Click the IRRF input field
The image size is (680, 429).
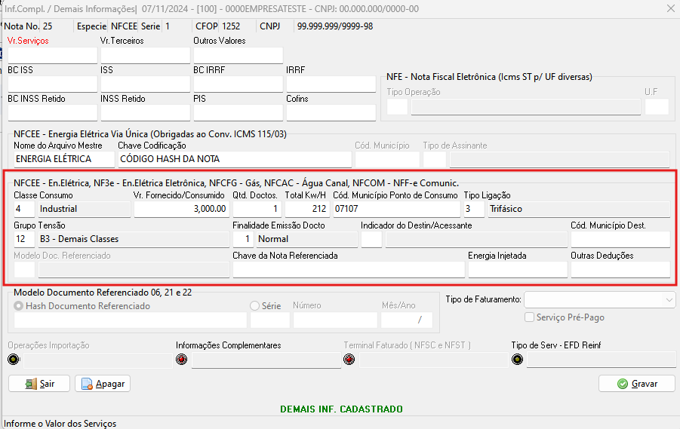tap(331, 84)
